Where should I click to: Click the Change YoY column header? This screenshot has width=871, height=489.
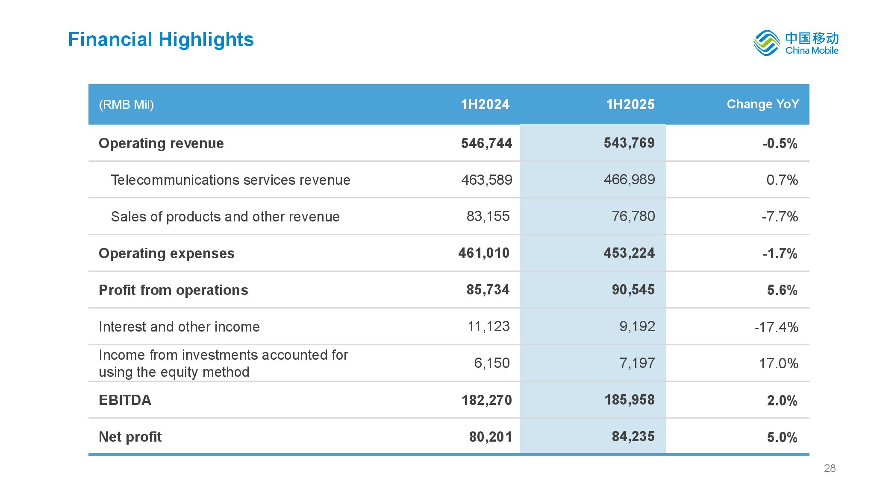[762, 104]
